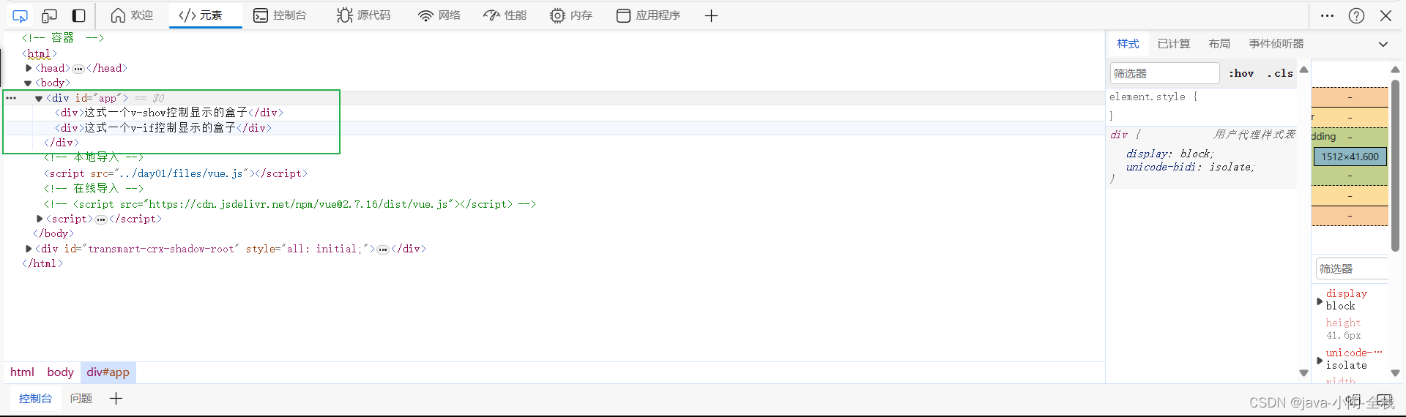Open the 欢迎 welcome tab
Viewport: 1406px width, 417px height.
(x=132, y=15)
